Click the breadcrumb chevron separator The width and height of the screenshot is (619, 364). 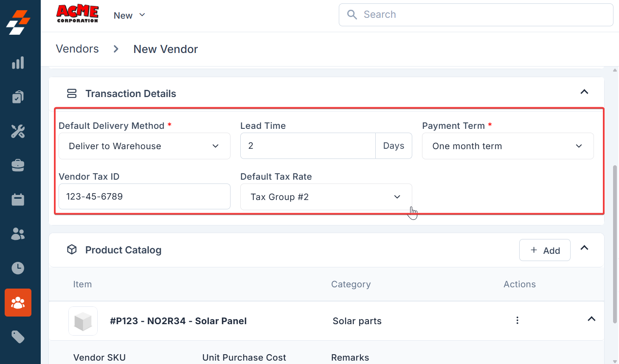[116, 49]
